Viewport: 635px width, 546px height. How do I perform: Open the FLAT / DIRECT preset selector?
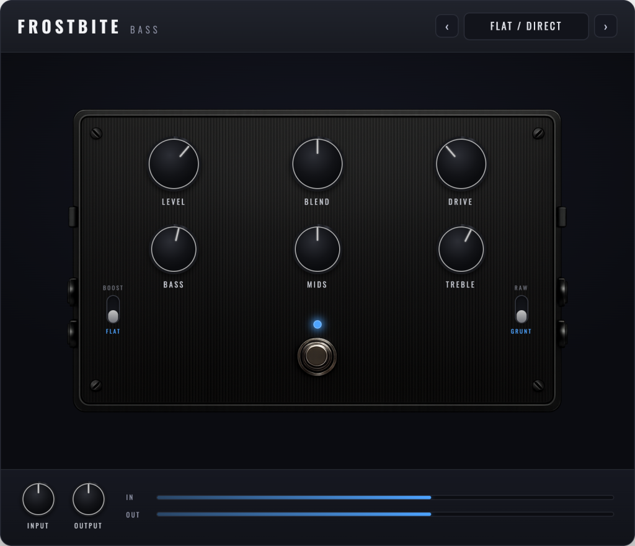coord(526,26)
